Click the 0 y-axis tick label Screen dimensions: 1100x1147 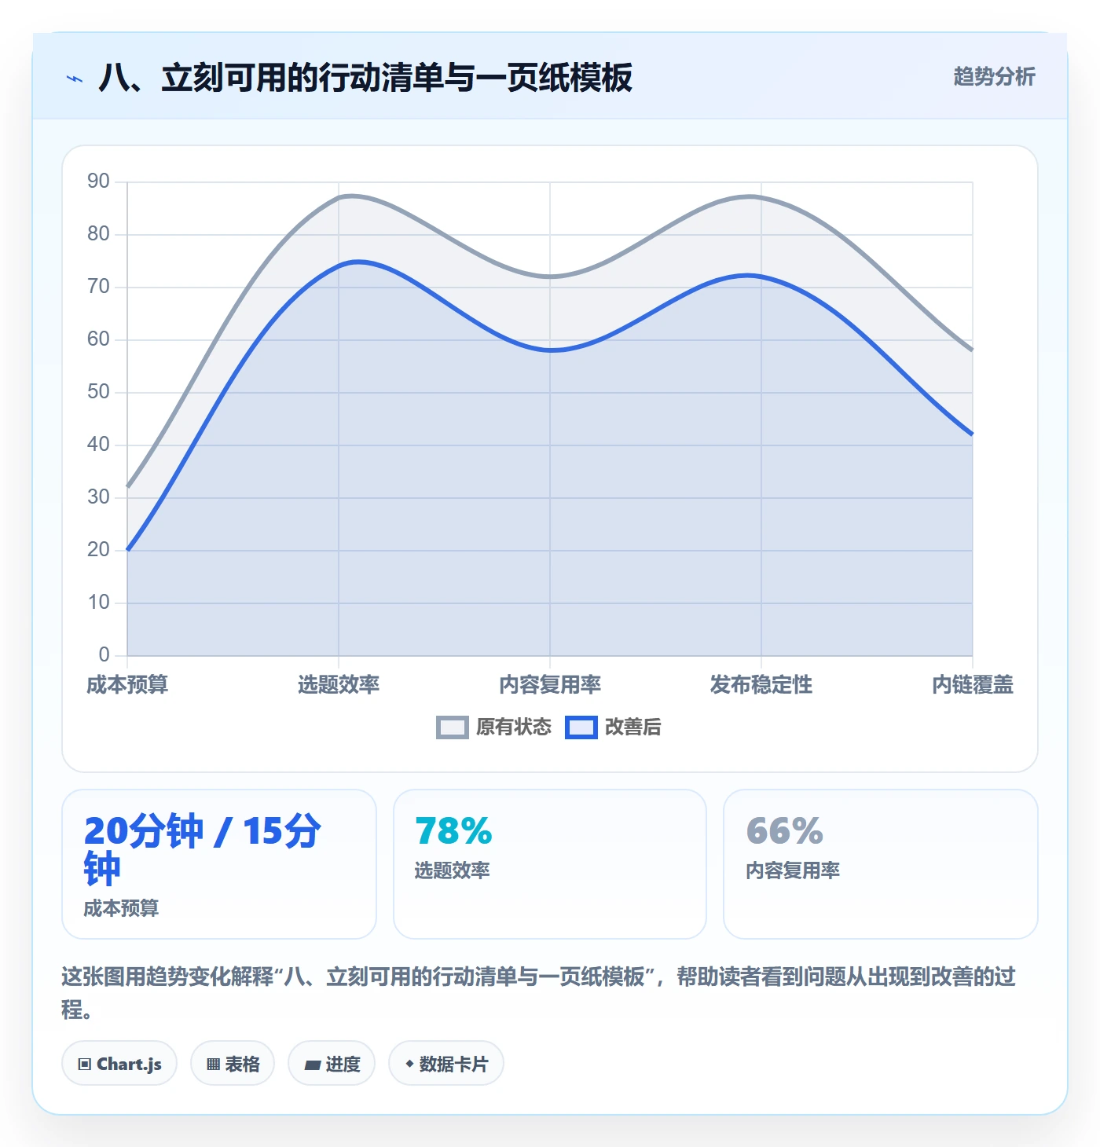(104, 655)
